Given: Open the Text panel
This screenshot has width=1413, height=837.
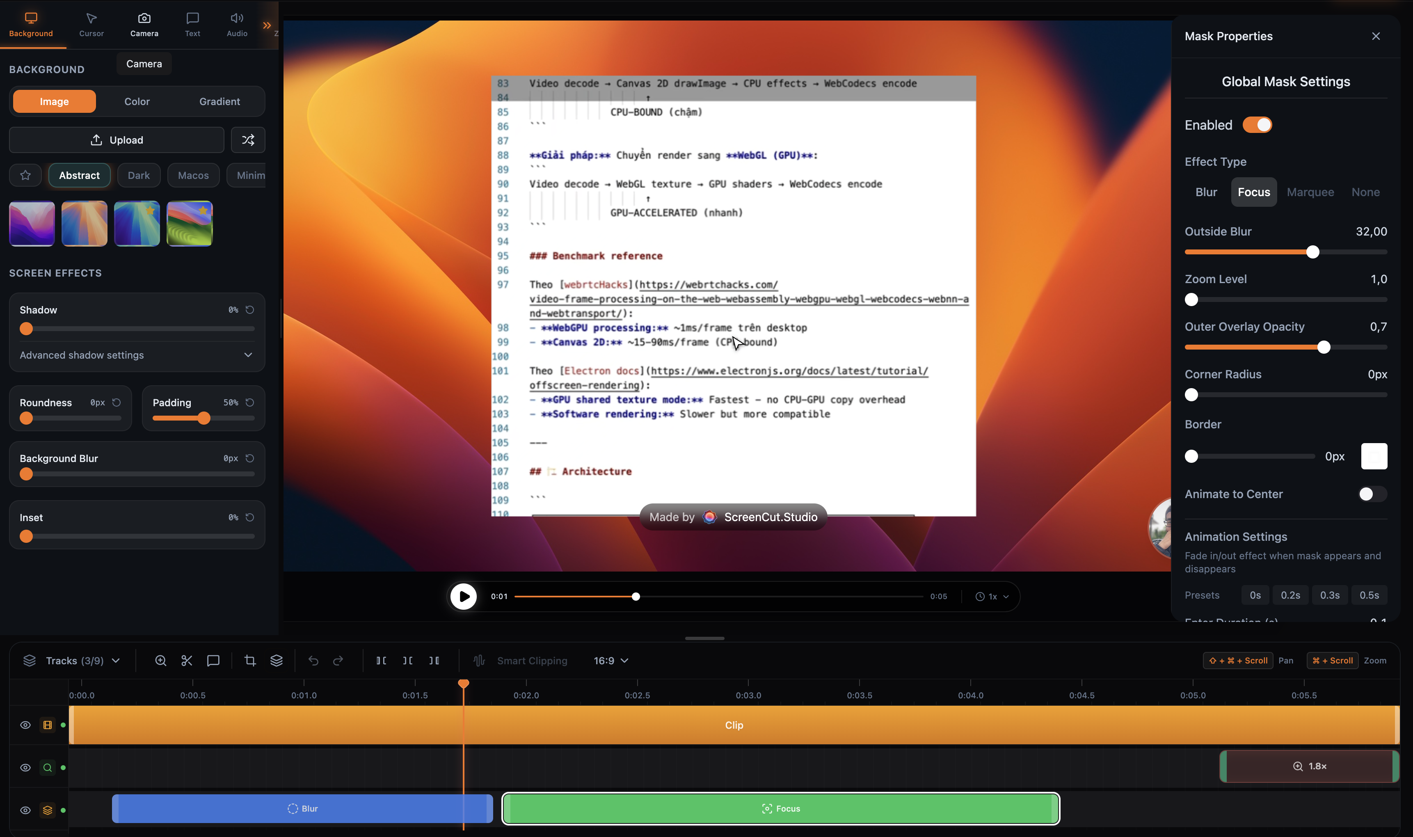Looking at the screenshot, I should coord(192,24).
